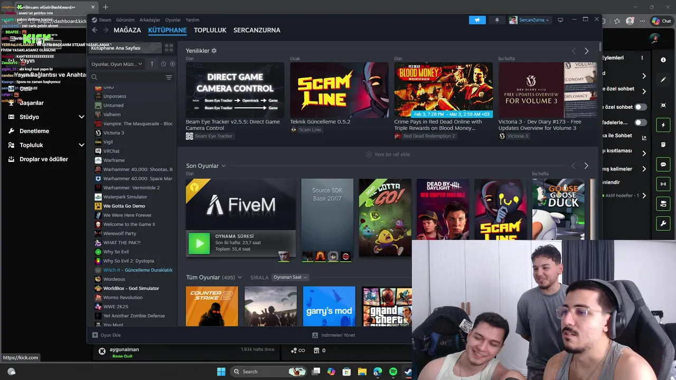Open the Oyunlar menu
This screenshot has width=676, height=380.
(x=173, y=20)
